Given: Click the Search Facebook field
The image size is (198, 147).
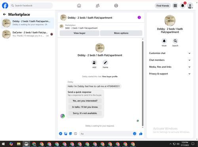Looking at the screenshot, I should (31, 6).
